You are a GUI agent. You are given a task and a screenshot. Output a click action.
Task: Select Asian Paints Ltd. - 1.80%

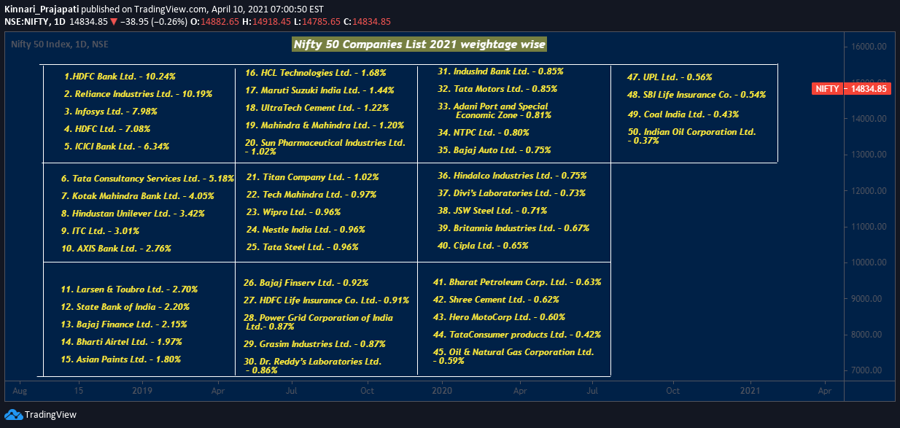(x=120, y=359)
